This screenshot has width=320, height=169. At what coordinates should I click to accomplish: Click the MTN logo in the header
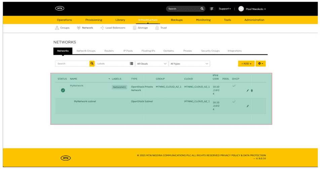[60, 8]
